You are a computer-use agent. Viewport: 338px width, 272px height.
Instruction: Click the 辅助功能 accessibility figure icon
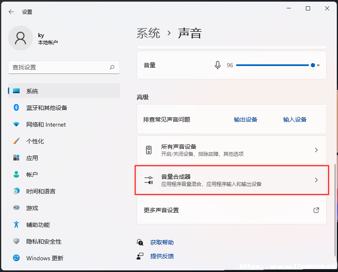[16, 224]
